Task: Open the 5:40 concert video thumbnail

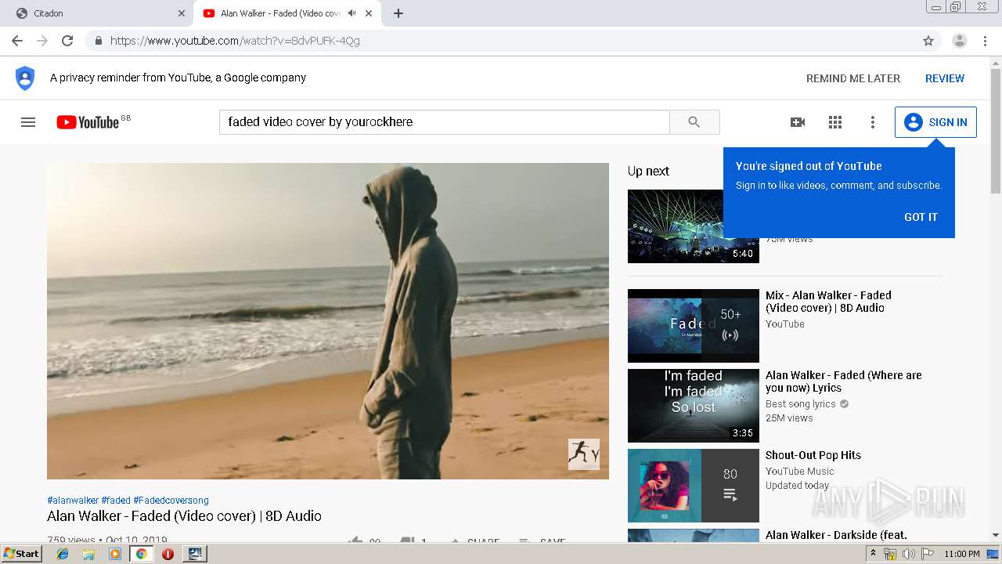Action: [x=694, y=226]
